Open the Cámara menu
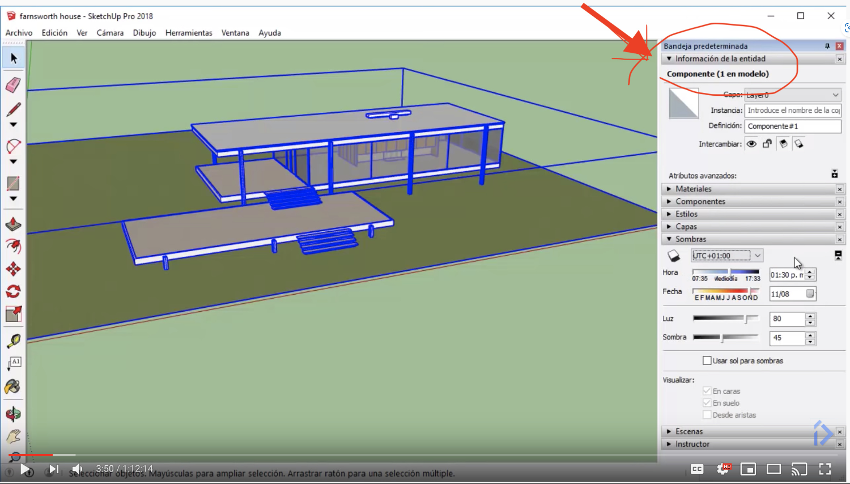The width and height of the screenshot is (850, 484). coord(110,32)
